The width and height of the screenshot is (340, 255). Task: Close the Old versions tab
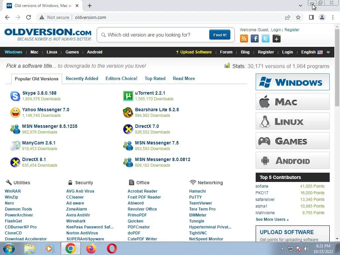click(x=77, y=6)
